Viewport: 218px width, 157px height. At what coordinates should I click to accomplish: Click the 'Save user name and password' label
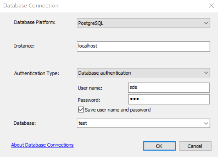pyautogui.click(x=118, y=110)
